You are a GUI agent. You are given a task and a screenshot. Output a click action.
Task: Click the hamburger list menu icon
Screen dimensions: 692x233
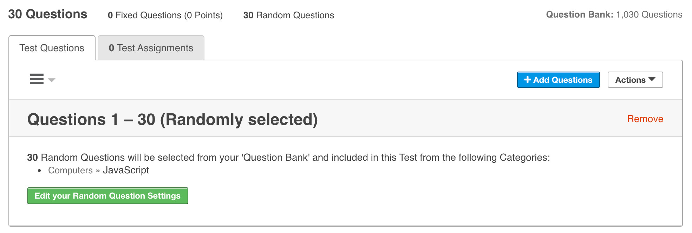click(x=37, y=79)
